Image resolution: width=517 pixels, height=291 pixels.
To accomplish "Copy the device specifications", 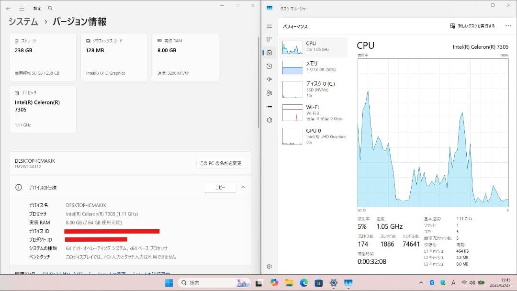I will point(220,187).
